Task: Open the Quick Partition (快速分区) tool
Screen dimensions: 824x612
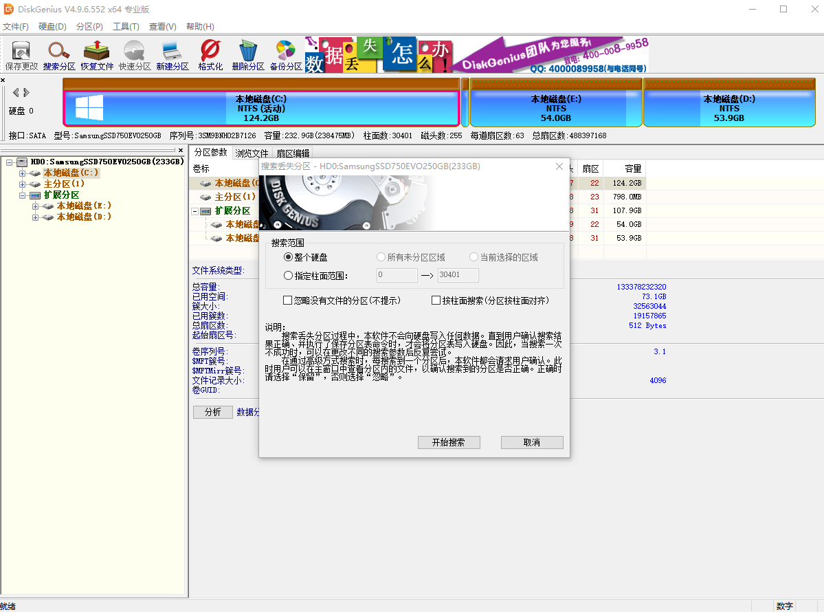Action: click(135, 55)
